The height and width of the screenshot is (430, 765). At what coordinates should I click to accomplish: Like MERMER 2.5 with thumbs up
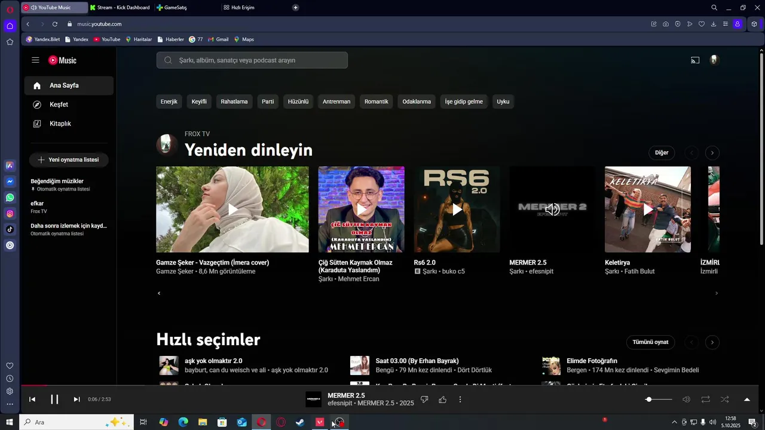click(442, 399)
